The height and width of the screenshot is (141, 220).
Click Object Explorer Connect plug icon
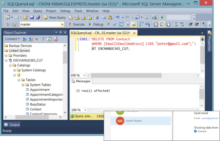click(x=24, y=39)
